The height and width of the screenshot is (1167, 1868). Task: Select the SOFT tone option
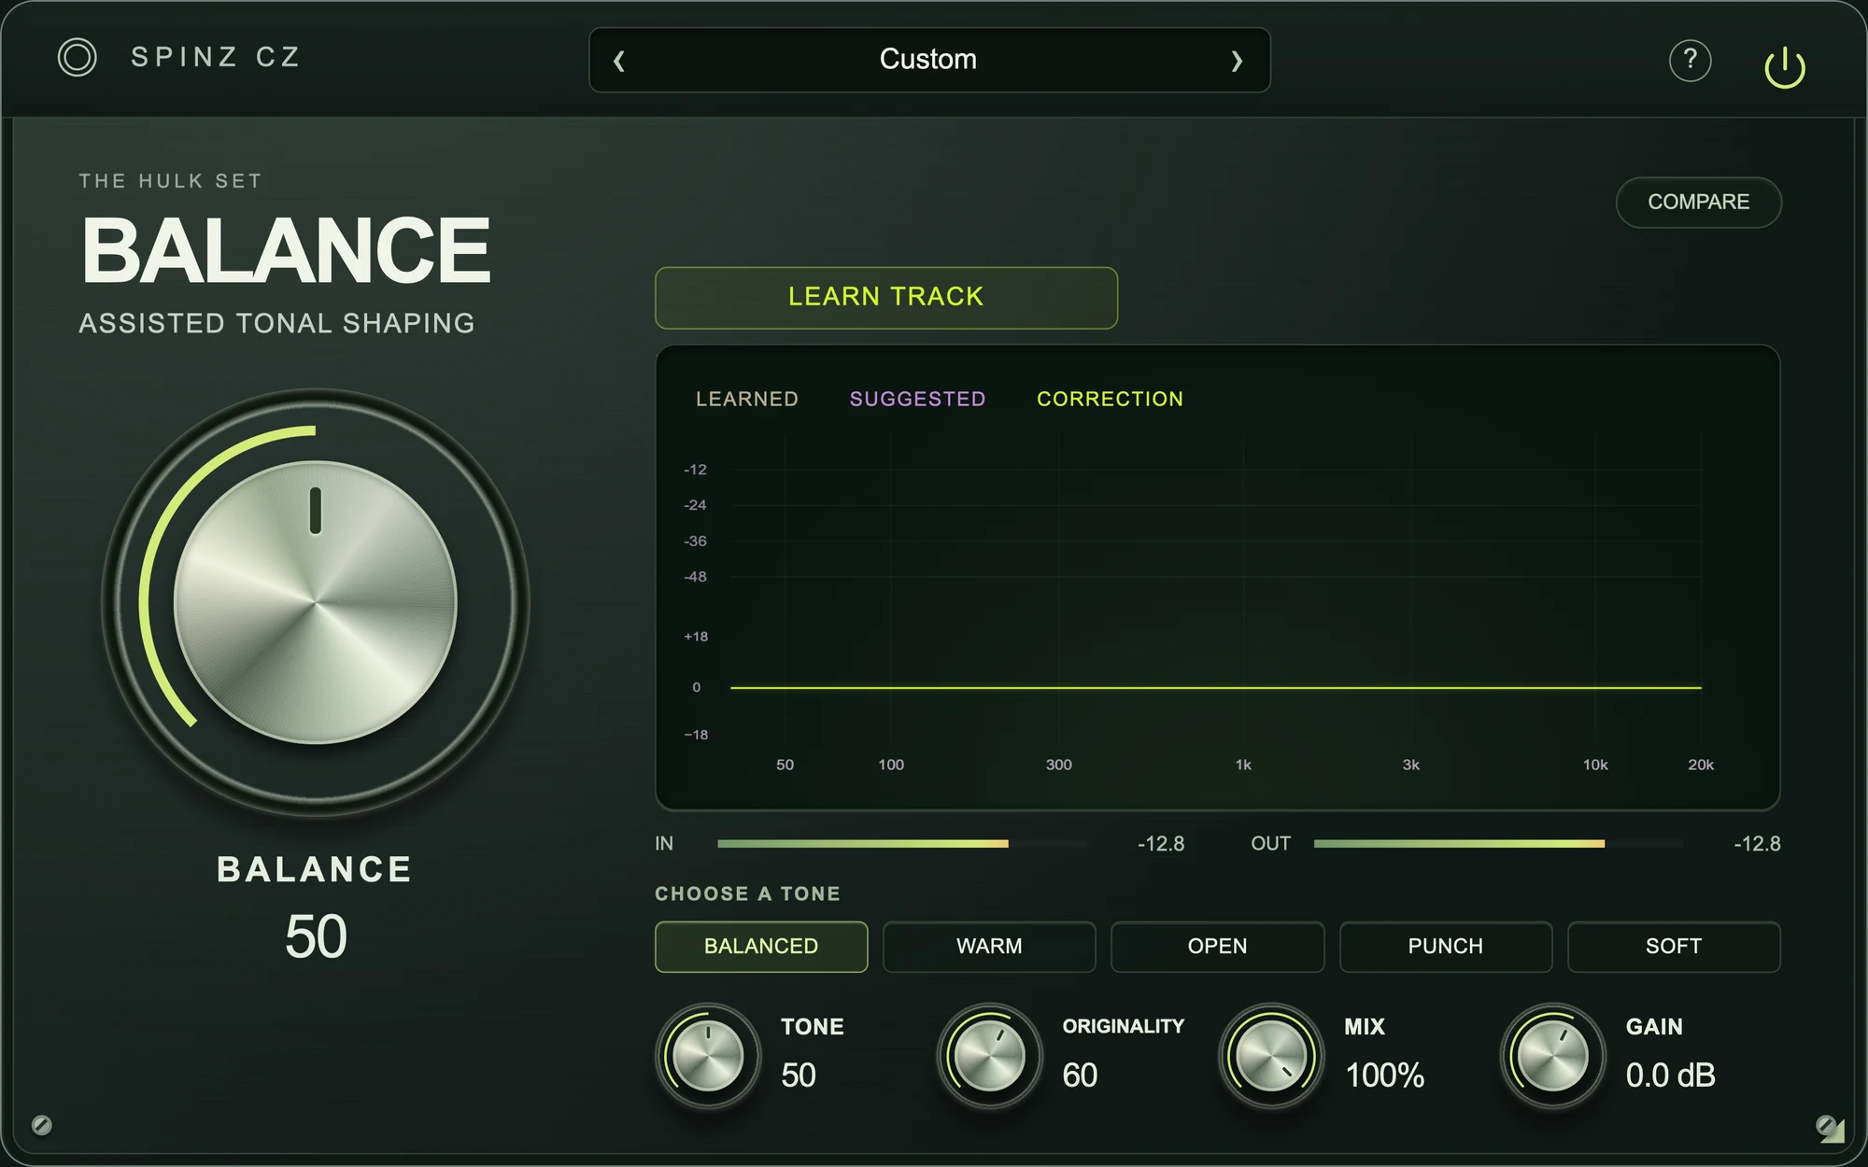[x=1673, y=946]
